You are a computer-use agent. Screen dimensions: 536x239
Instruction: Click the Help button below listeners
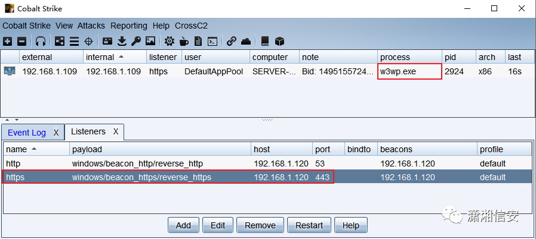pos(351,225)
